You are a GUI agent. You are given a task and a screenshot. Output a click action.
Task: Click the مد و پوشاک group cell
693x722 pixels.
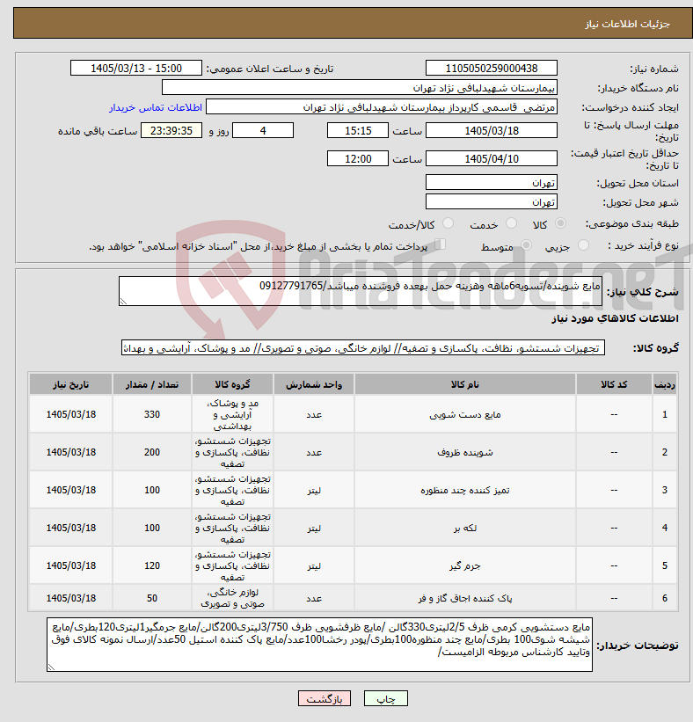(x=232, y=414)
